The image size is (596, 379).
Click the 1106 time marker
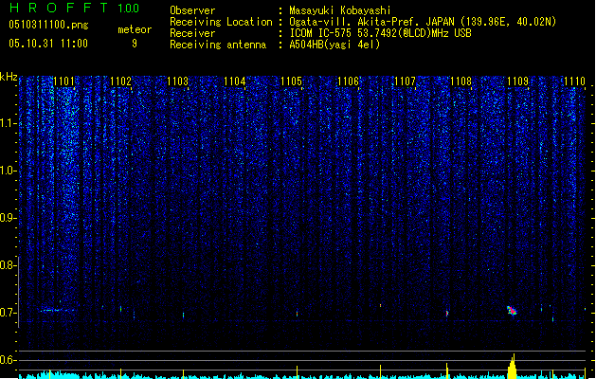[x=348, y=81]
